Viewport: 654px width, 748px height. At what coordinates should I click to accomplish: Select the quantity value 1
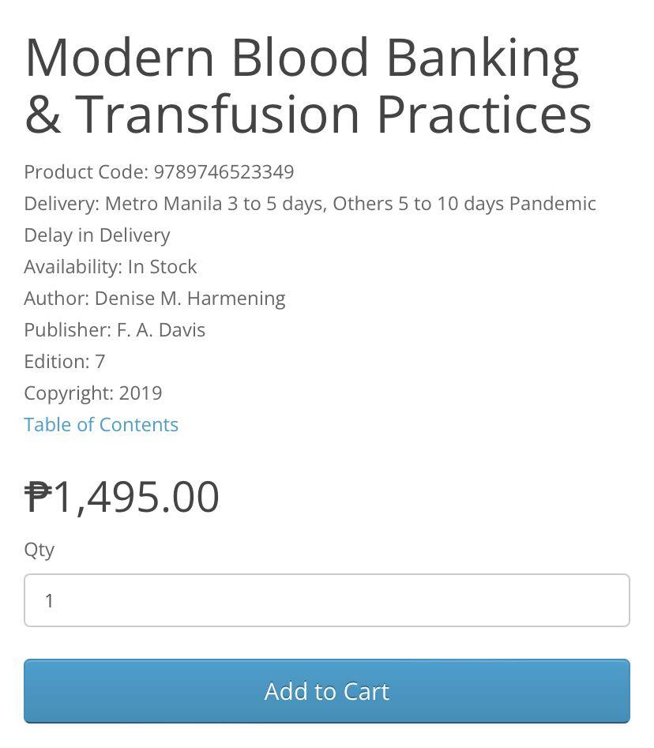coord(50,600)
